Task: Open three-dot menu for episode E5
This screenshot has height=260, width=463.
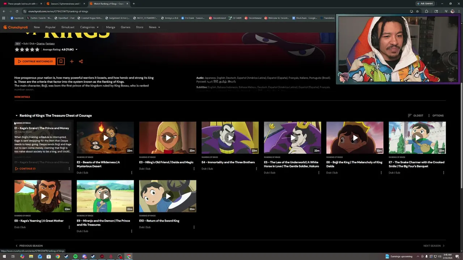Action: pyautogui.click(x=319, y=173)
